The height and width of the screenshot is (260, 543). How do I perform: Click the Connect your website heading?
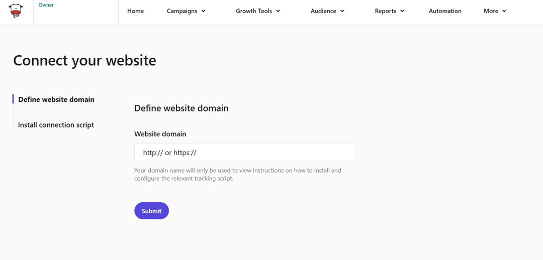pos(84,61)
